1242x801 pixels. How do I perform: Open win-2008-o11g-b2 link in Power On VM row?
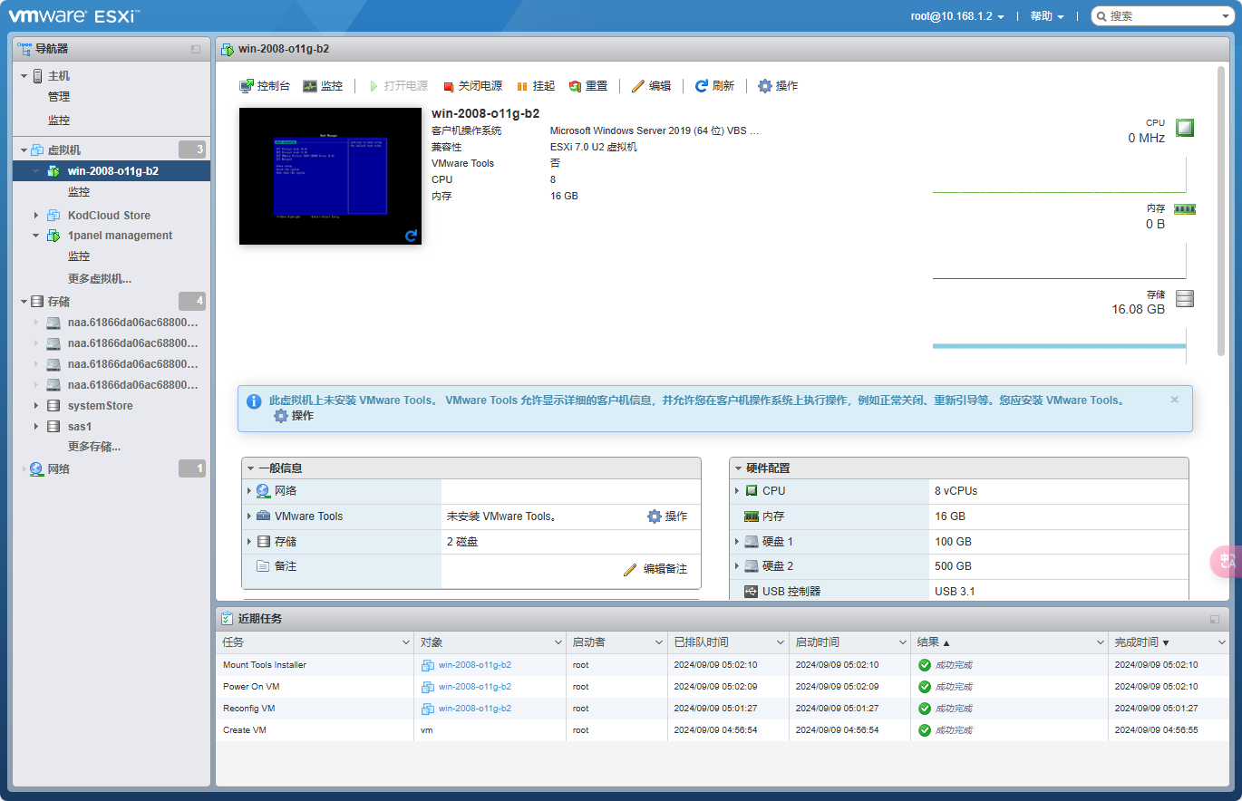pos(475,687)
